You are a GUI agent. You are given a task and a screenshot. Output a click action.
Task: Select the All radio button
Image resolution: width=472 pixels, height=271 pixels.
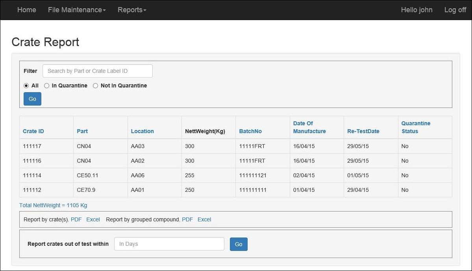point(26,85)
